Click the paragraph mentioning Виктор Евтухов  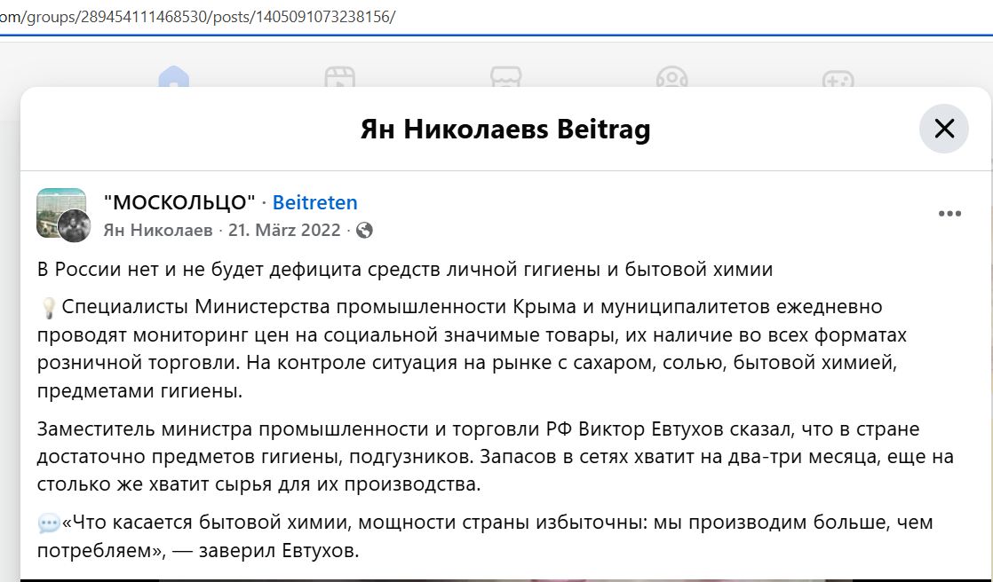496,457
